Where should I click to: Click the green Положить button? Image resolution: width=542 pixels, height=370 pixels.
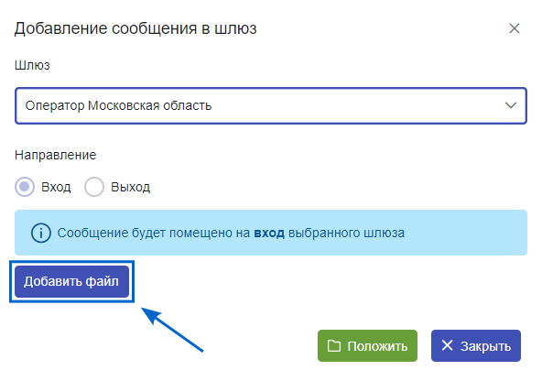pos(367,346)
